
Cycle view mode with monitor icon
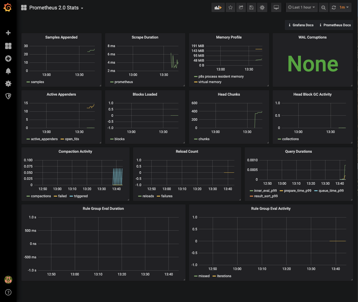click(x=276, y=8)
